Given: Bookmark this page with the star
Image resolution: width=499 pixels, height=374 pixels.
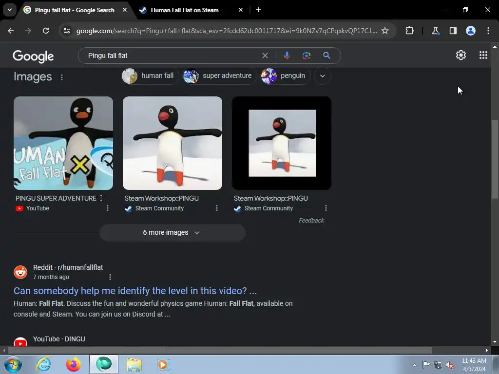Looking at the screenshot, I should point(385,31).
